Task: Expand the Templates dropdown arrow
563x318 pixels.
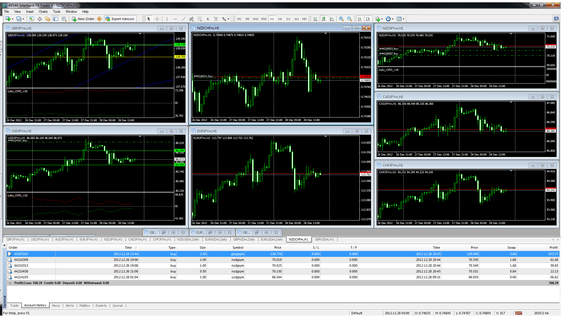Action: (x=403, y=19)
